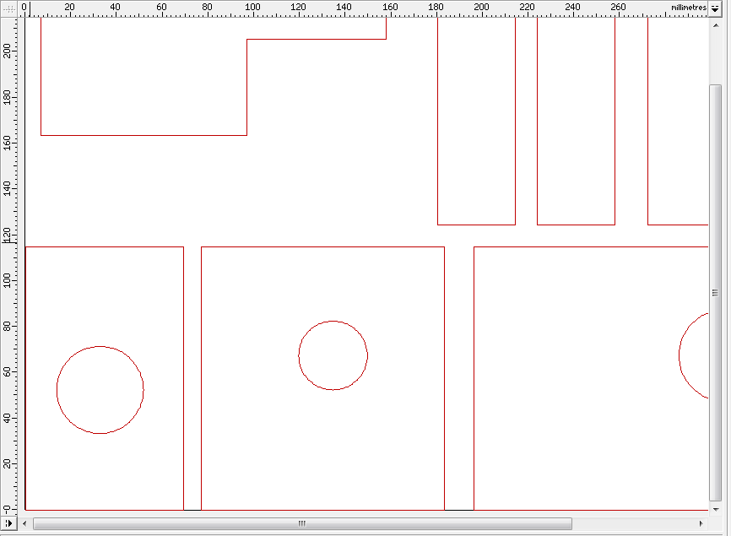Image resolution: width=731 pixels, height=536 pixels.
Task: Select the partially visible circle at right edge
Action: coord(680,355)
